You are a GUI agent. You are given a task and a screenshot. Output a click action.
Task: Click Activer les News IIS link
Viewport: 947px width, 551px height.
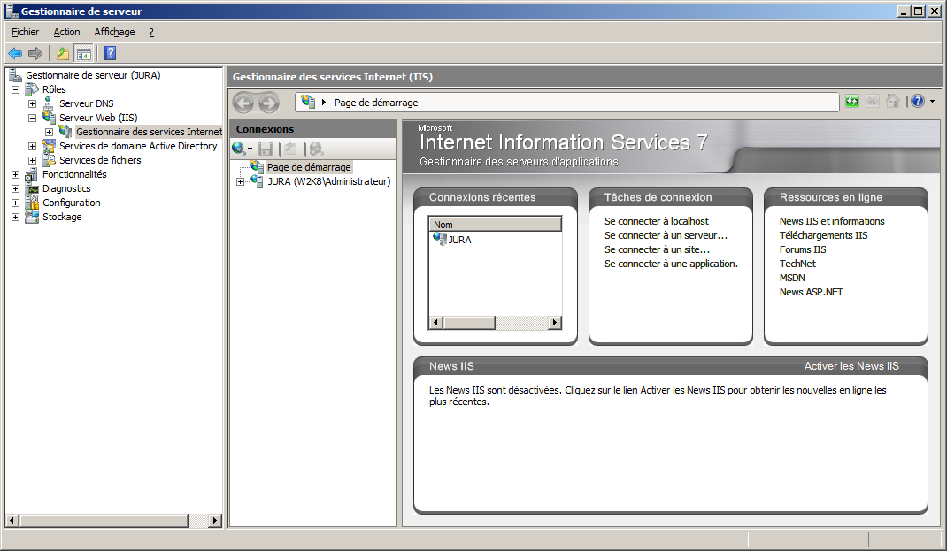pos(851,366)
